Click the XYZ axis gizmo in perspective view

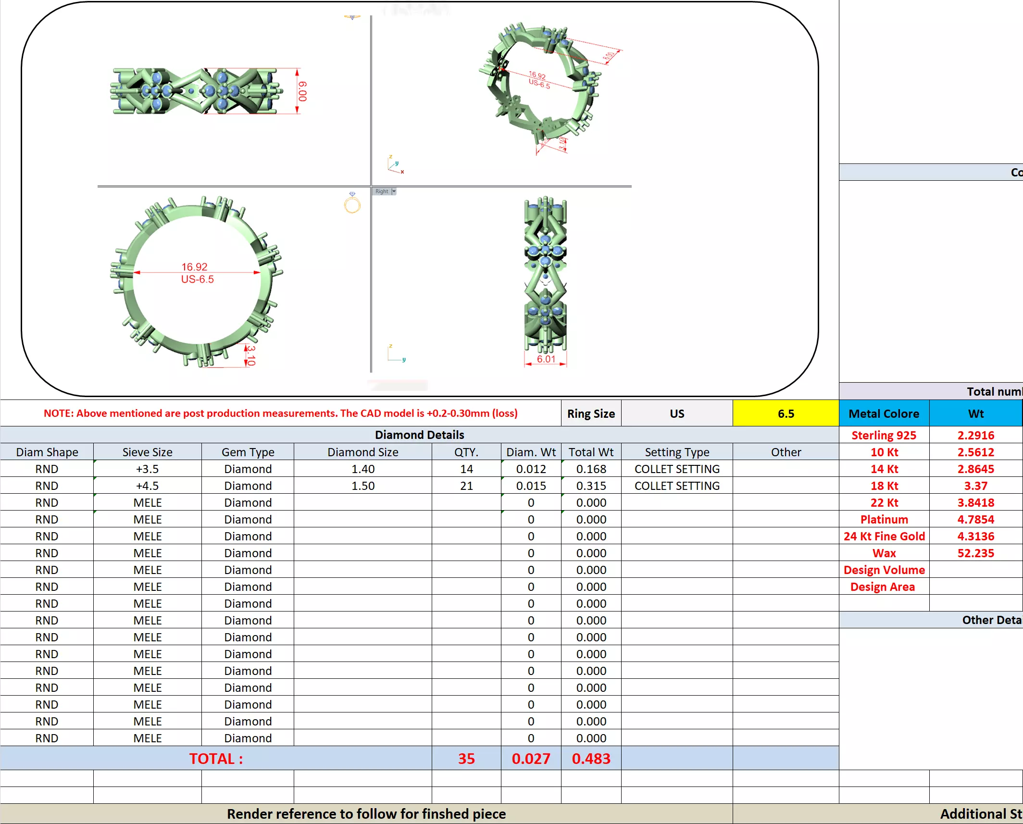click(x=395, y=164)
